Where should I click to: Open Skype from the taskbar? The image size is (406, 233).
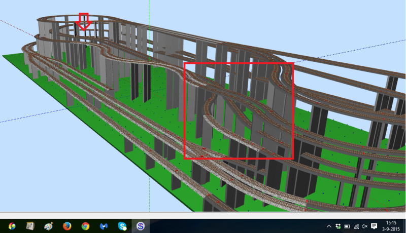[122, 226]
